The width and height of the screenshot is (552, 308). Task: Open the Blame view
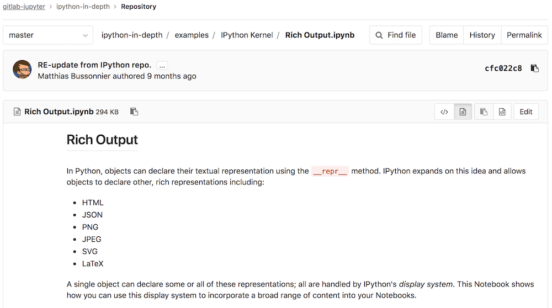[x=446, y=35]
